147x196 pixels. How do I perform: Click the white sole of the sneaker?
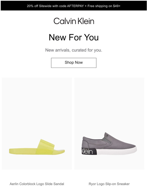[x=117, y=151]
